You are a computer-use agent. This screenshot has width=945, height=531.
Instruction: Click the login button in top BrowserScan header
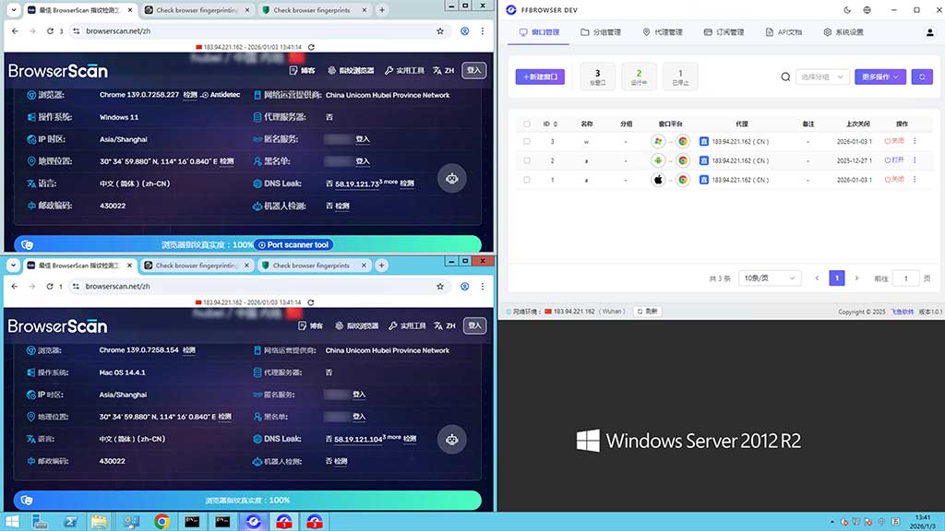(474, 70)
